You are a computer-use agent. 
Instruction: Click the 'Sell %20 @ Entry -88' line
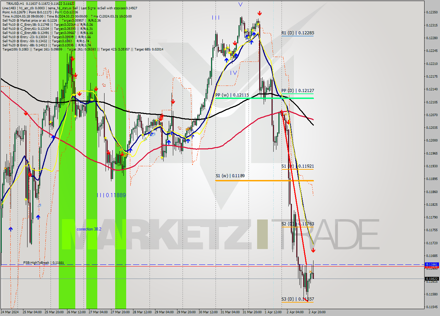point(46,45)
